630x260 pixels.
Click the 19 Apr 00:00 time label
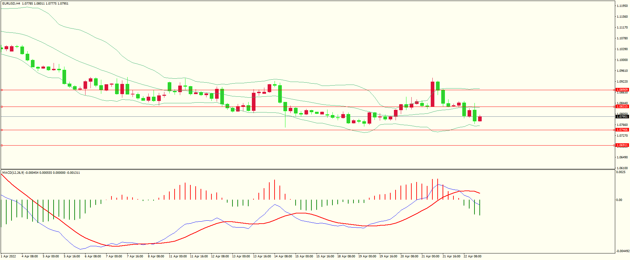pos(367,256)
